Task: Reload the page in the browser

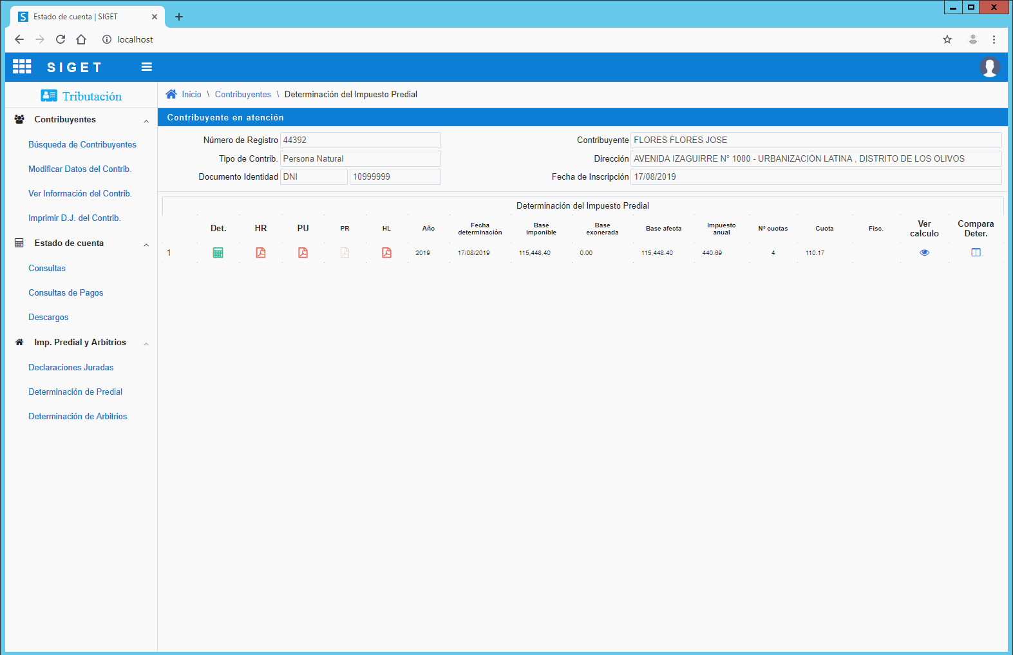Action: pyautogui.click(x=61, y=39)
